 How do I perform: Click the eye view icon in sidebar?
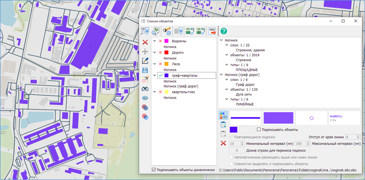coord(145,98)
